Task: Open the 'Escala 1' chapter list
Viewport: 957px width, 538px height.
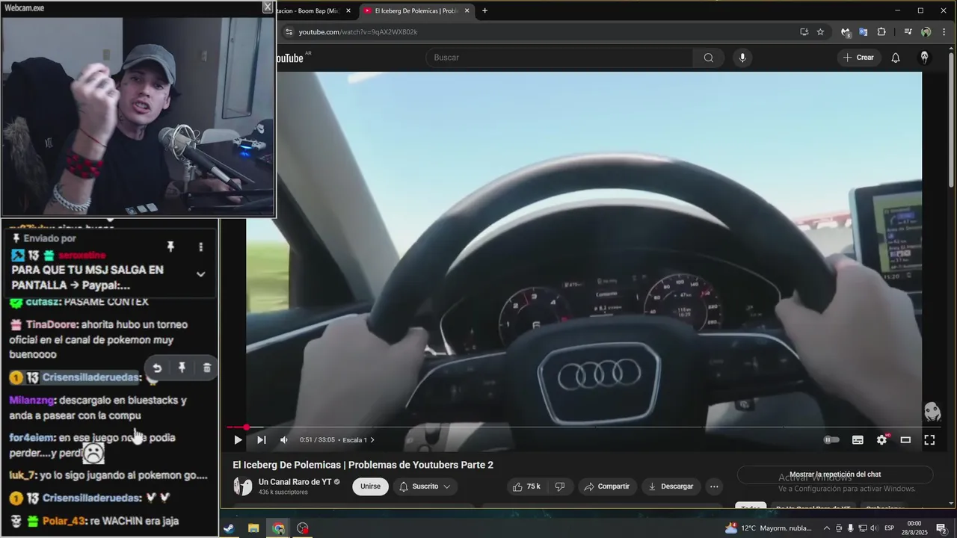Action: (359, 440)
